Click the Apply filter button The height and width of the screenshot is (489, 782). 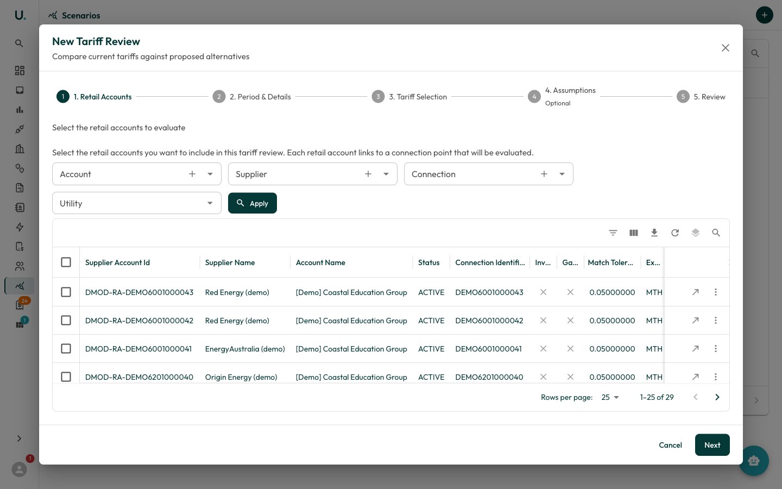pyautogui.click(x=253, y=203)
